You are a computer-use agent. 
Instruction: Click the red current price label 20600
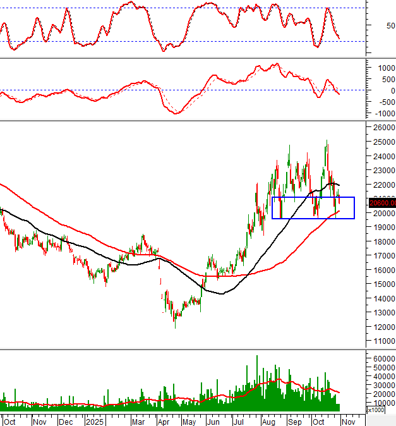(x=383, y=203)
